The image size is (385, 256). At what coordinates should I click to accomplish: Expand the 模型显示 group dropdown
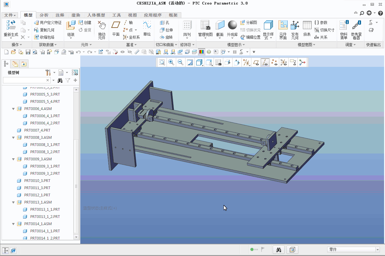[x=236, y=45]
